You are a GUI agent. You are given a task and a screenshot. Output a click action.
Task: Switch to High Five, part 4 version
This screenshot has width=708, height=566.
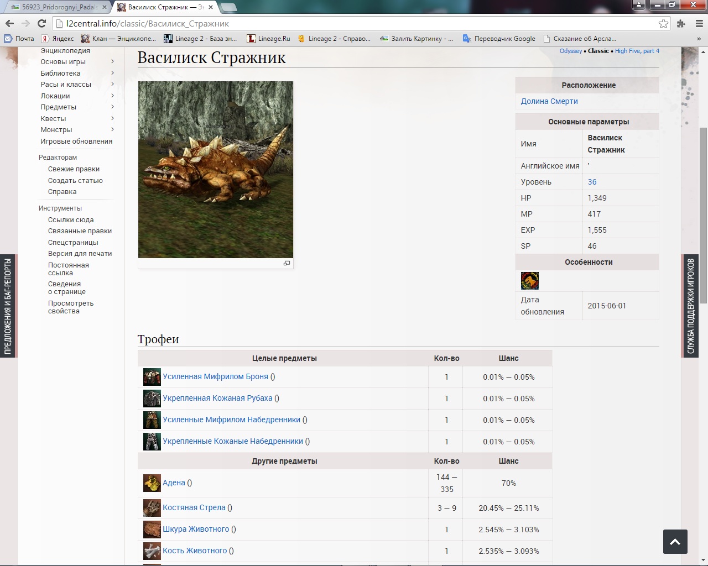pyautogui.click(x=637, y=51)
